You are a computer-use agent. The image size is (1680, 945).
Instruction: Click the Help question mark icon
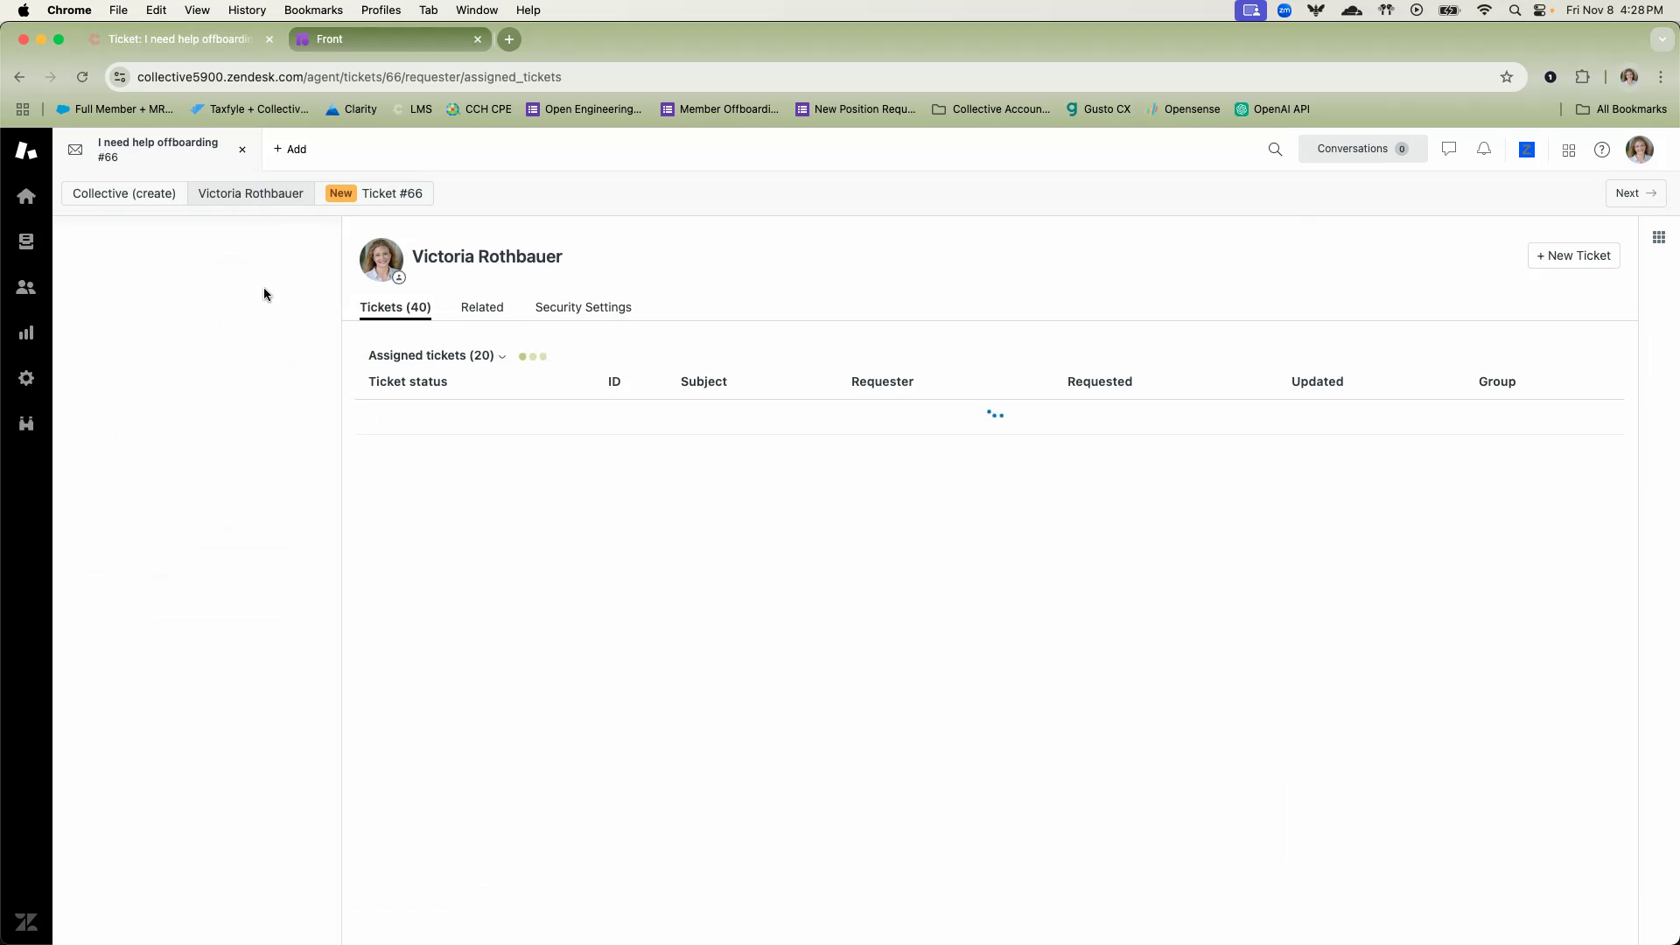[x=1601, y=150]
